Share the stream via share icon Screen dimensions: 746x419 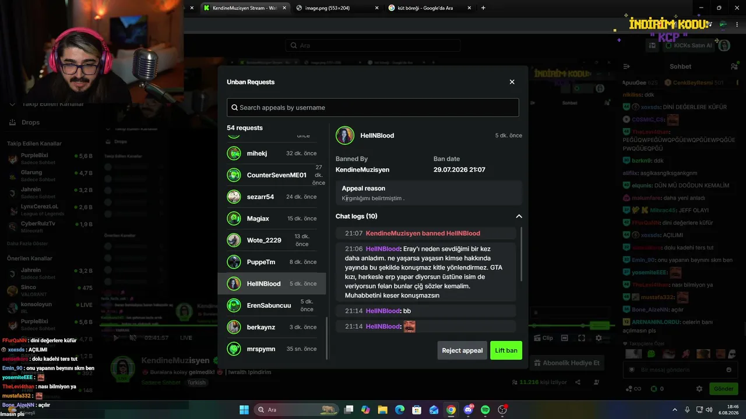click(x=578, y=382)
